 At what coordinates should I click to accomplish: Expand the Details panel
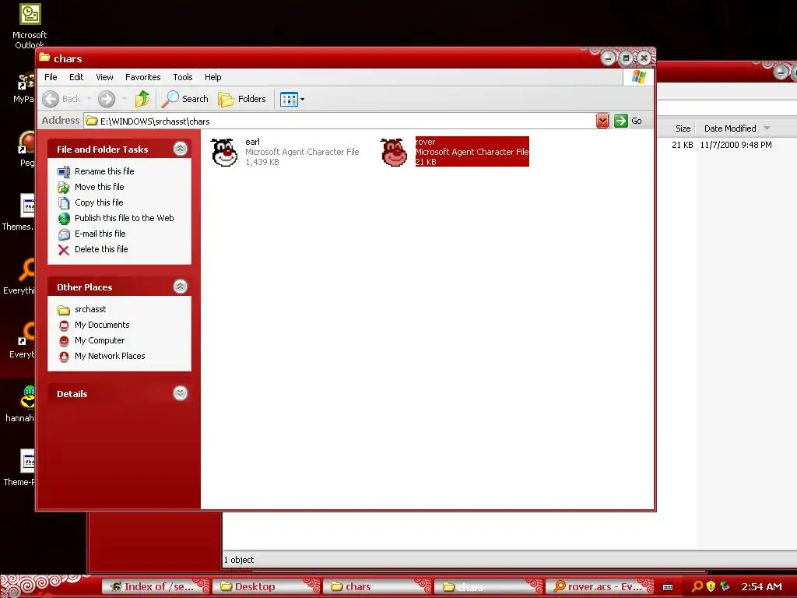pyautogui.click(x=180, y=393)
